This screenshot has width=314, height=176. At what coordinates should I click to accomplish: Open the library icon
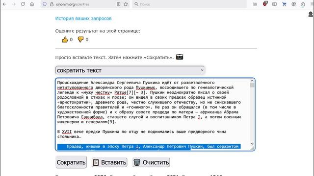click(x=255, y=4)
